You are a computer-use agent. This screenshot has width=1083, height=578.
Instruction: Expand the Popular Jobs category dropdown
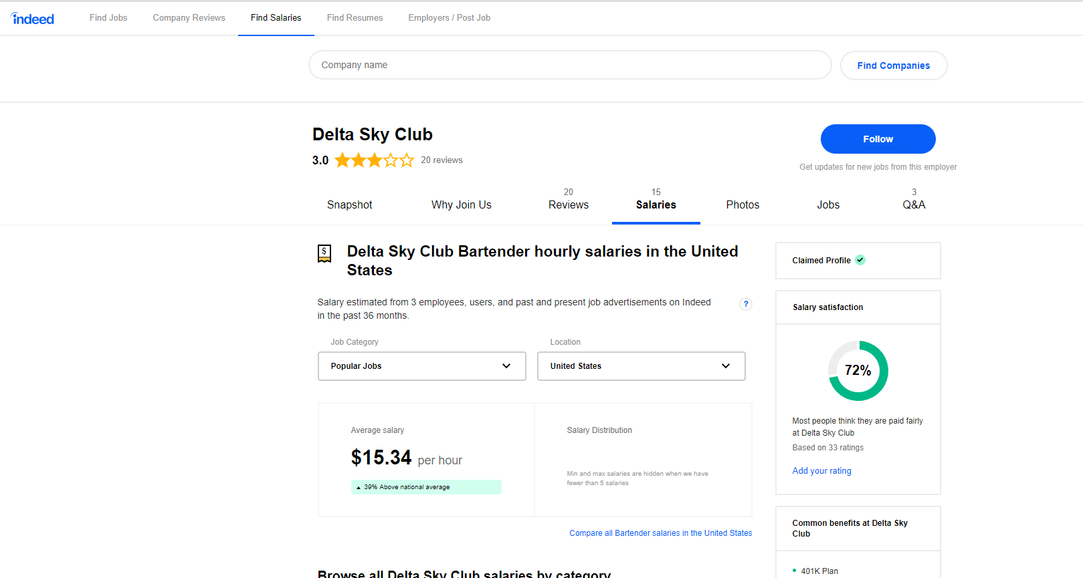tap(422, 366)
